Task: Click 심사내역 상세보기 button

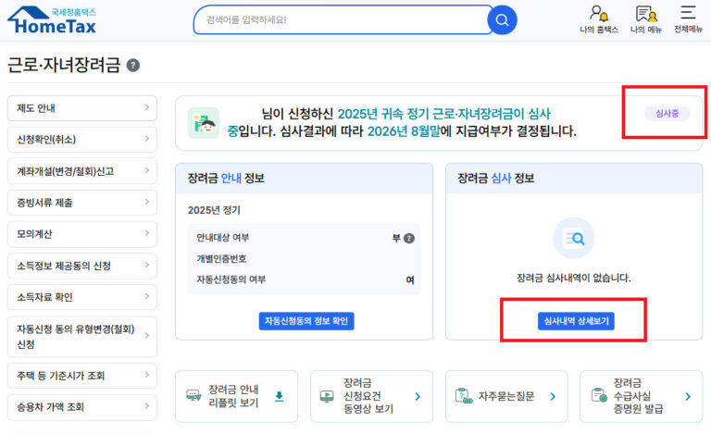Action: 576,321
